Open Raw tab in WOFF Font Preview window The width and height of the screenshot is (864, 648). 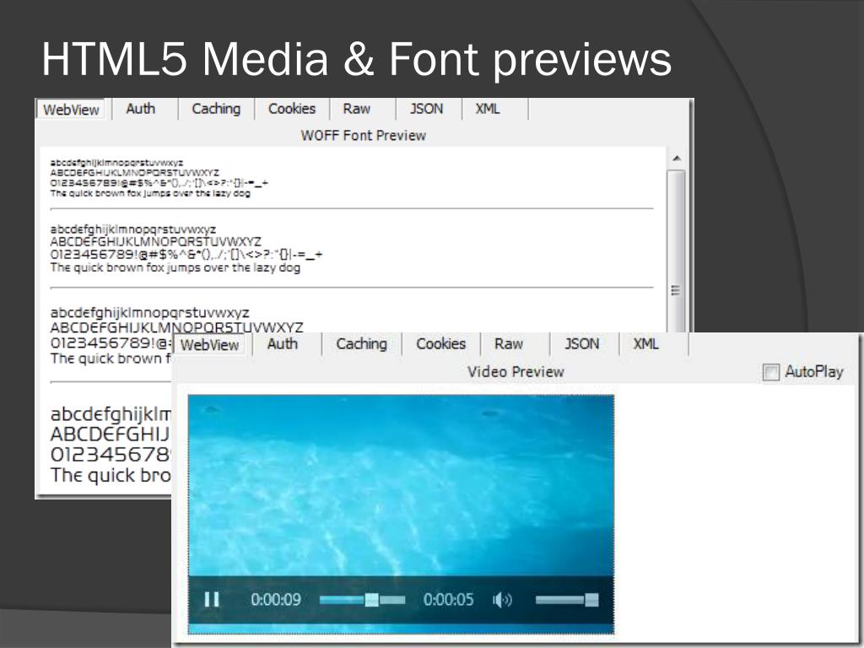click(x=357, y=109)
